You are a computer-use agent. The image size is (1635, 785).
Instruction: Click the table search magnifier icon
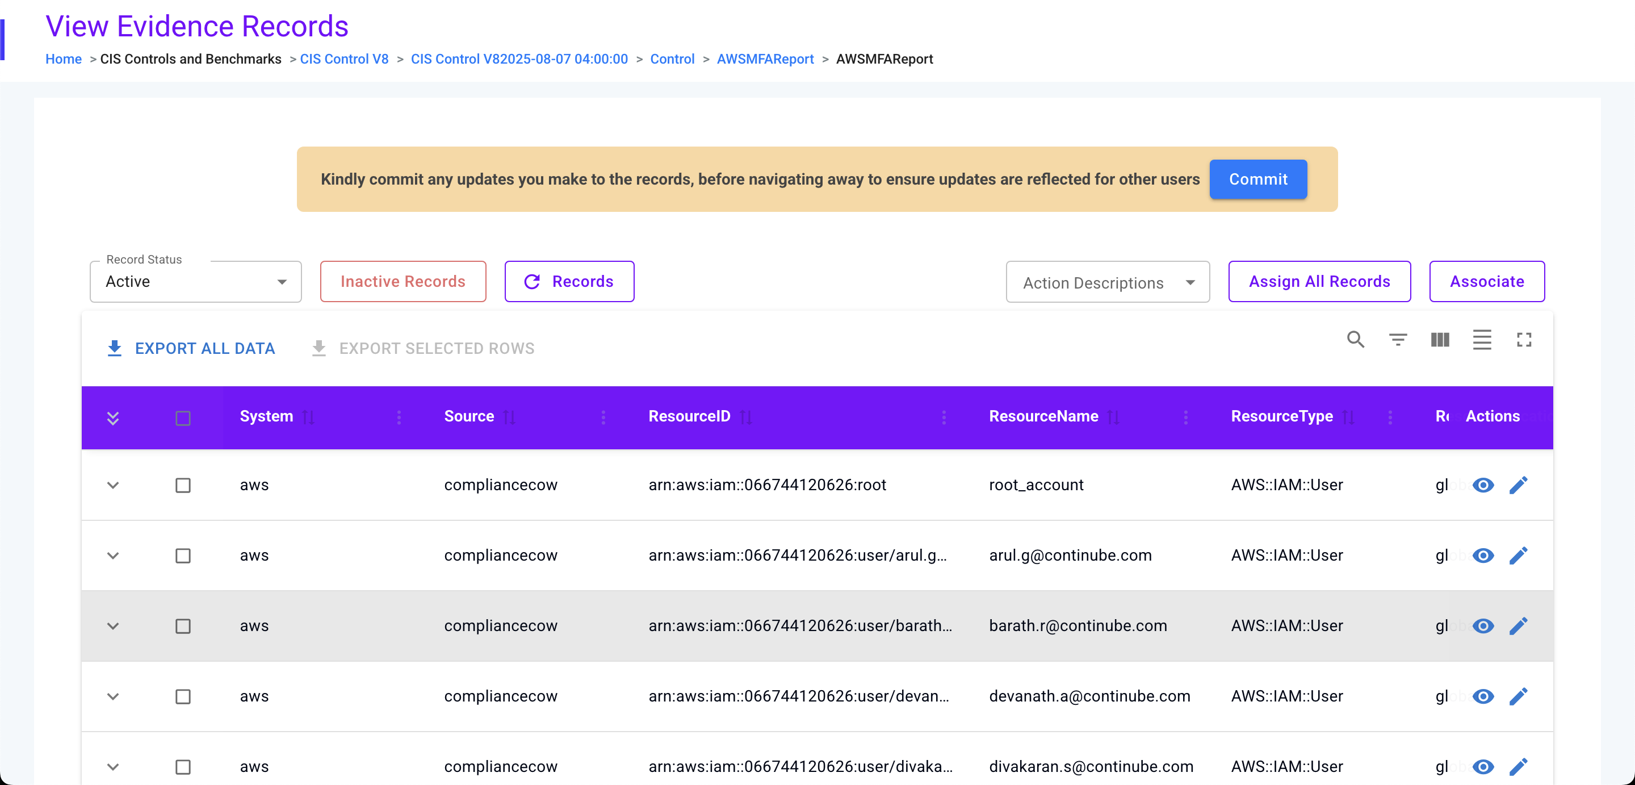pos(1355,340)
